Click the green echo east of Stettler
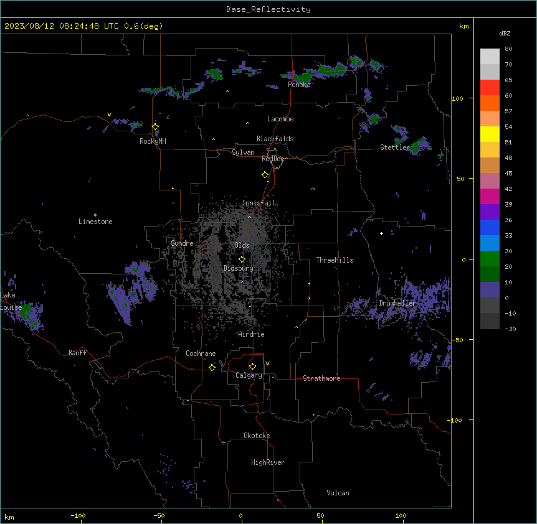 point(416,147)
